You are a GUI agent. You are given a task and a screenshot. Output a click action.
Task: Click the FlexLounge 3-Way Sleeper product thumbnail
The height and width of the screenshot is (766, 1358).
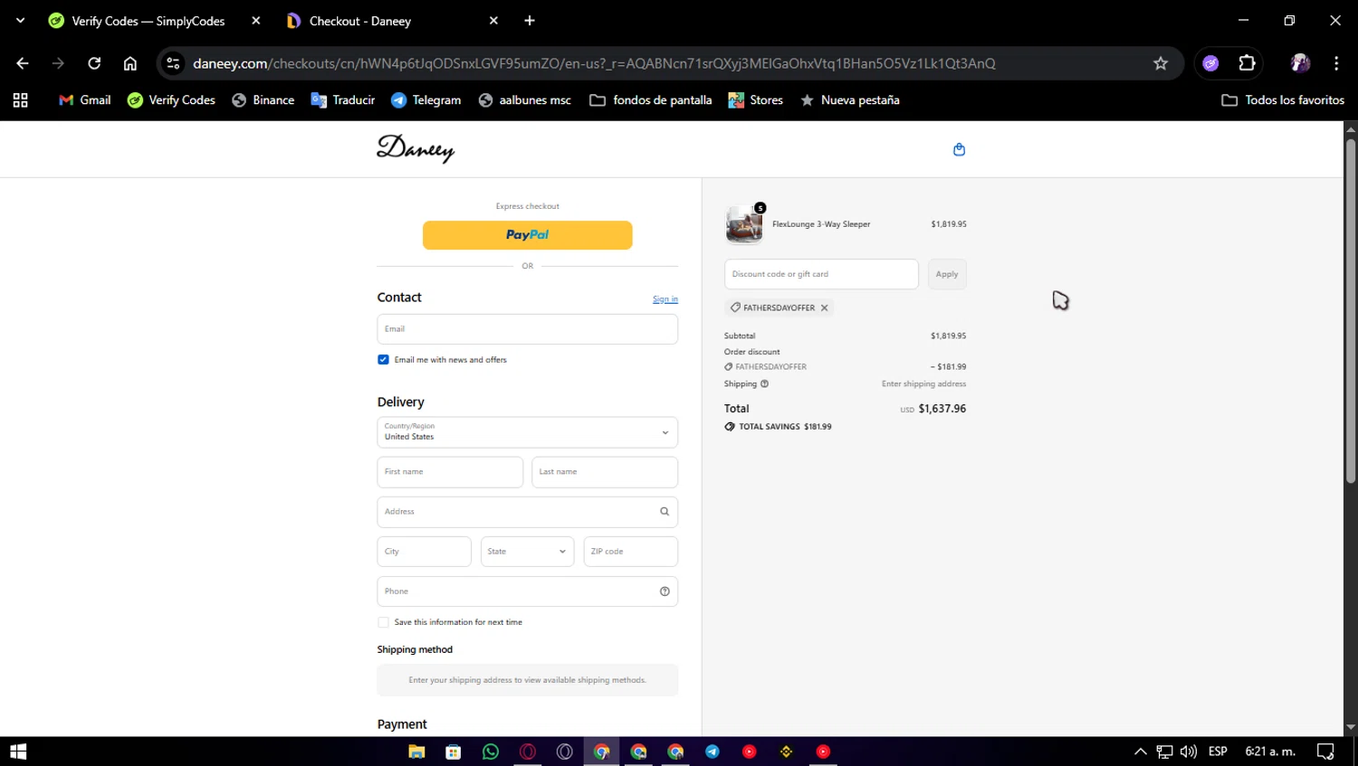tap(744, 224)
